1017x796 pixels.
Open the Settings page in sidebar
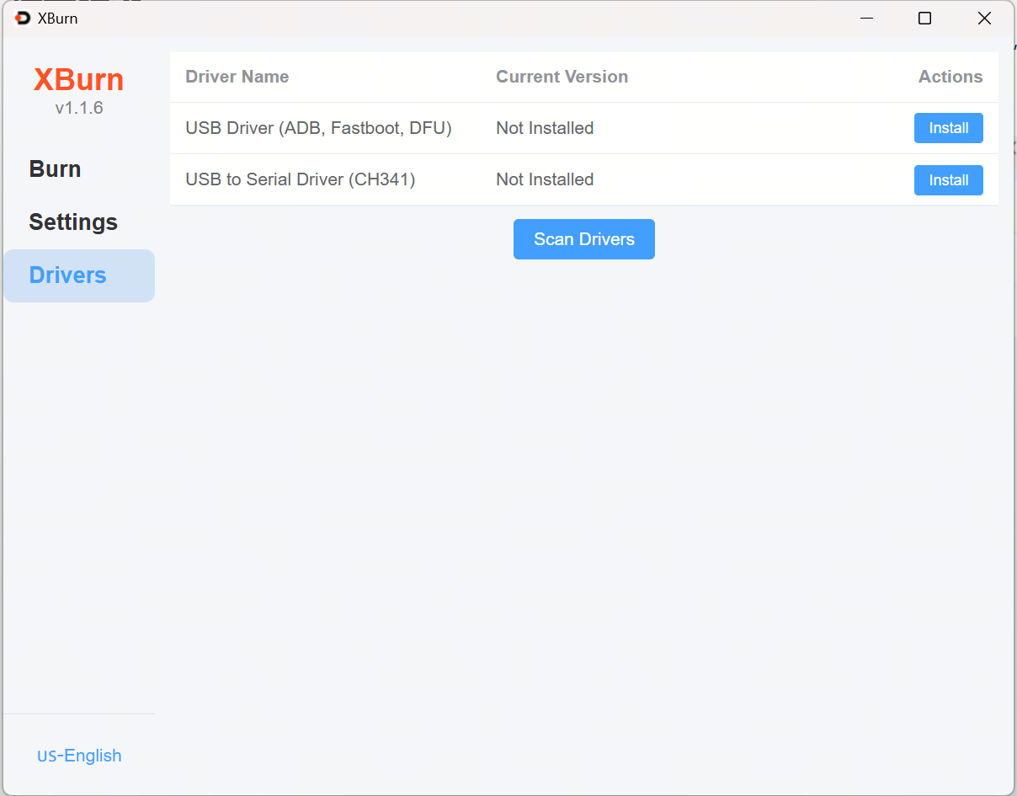[x=73, y=222]
